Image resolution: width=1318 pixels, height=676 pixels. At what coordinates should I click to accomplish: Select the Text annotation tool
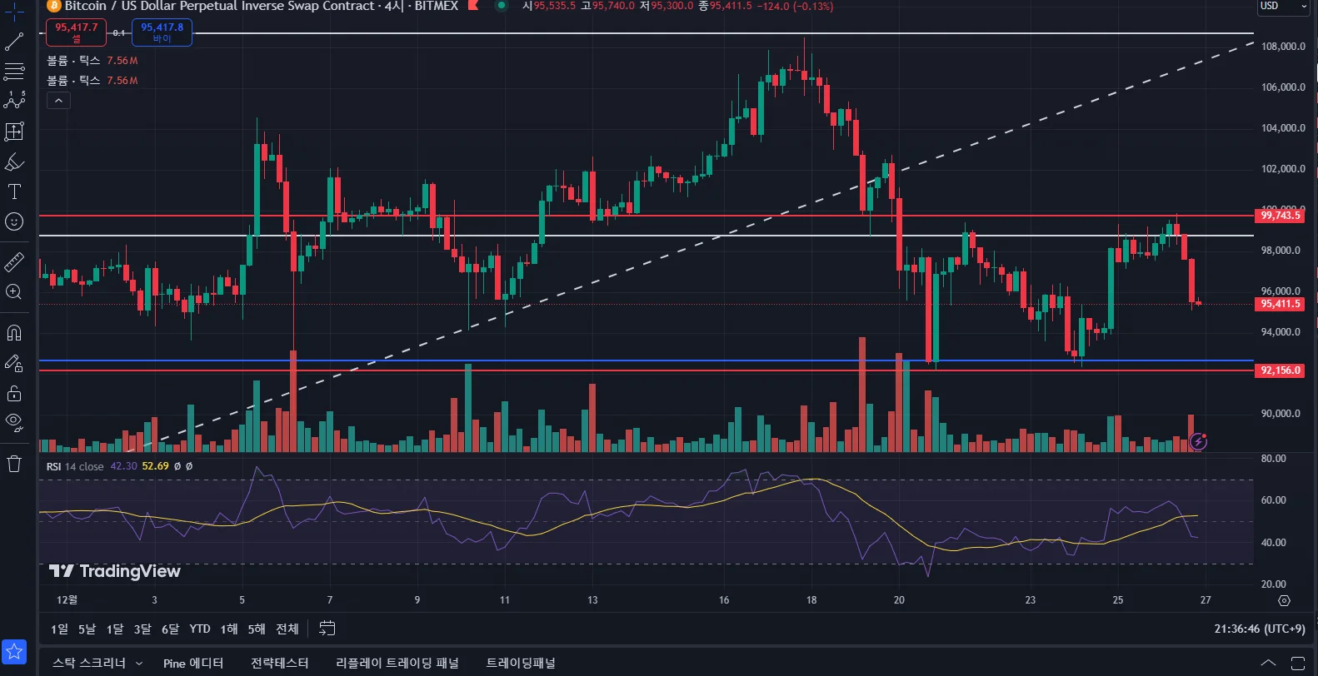[x=14, y=191]
